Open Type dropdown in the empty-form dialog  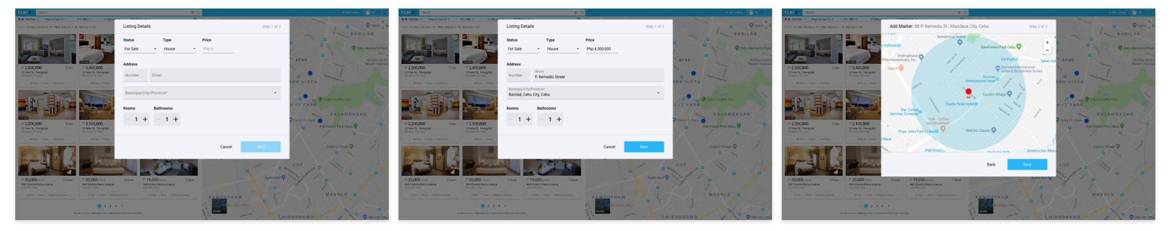(x=179, y=49)
